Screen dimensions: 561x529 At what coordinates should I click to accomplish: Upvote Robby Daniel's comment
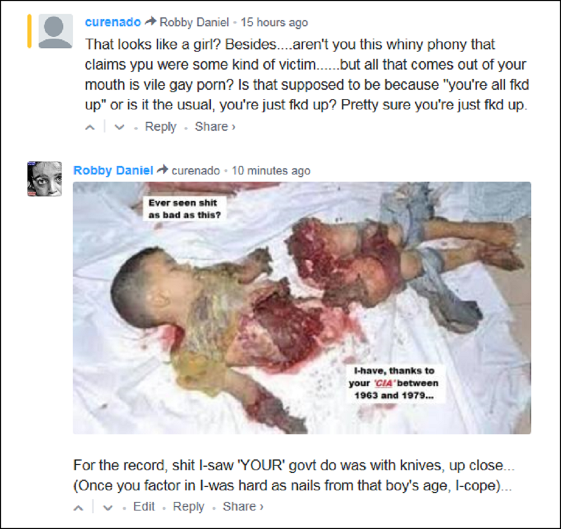pyautogui.click(x=79, y=508)
